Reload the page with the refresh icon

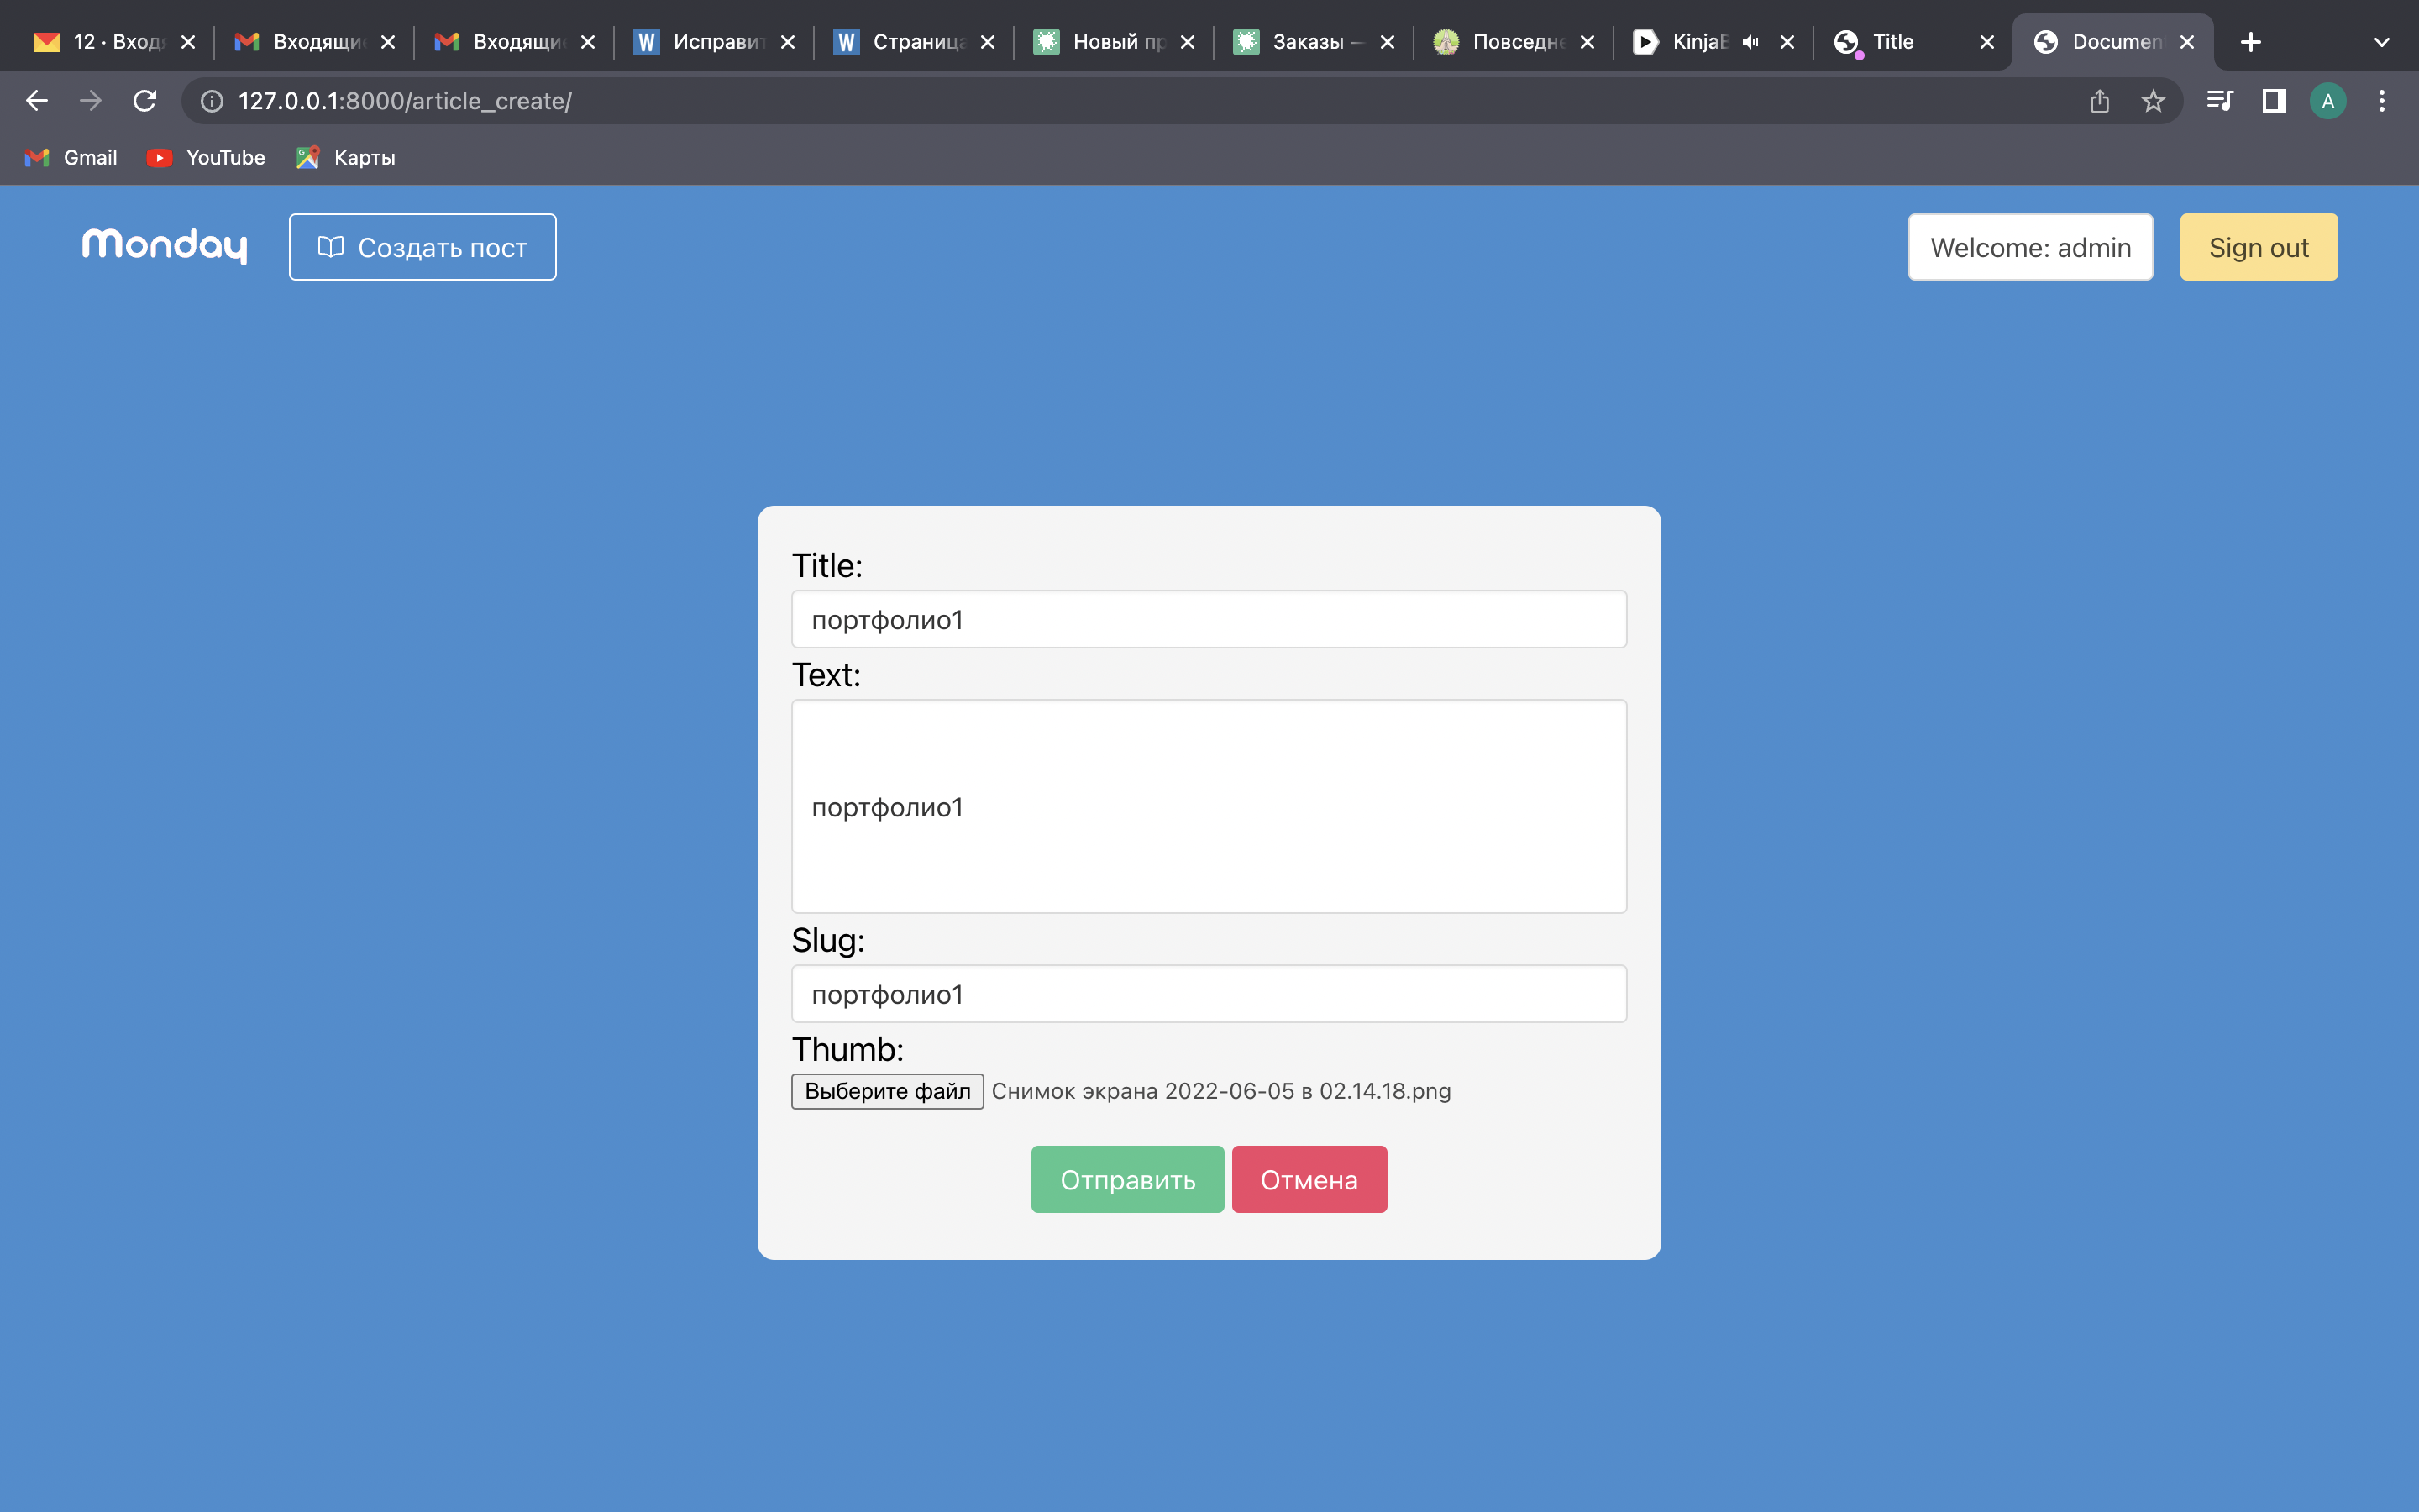click(145, 101)
